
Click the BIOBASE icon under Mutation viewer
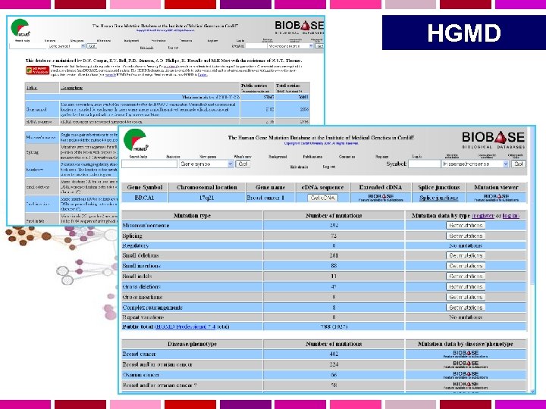pyautogui.click(x=496, y=198)
